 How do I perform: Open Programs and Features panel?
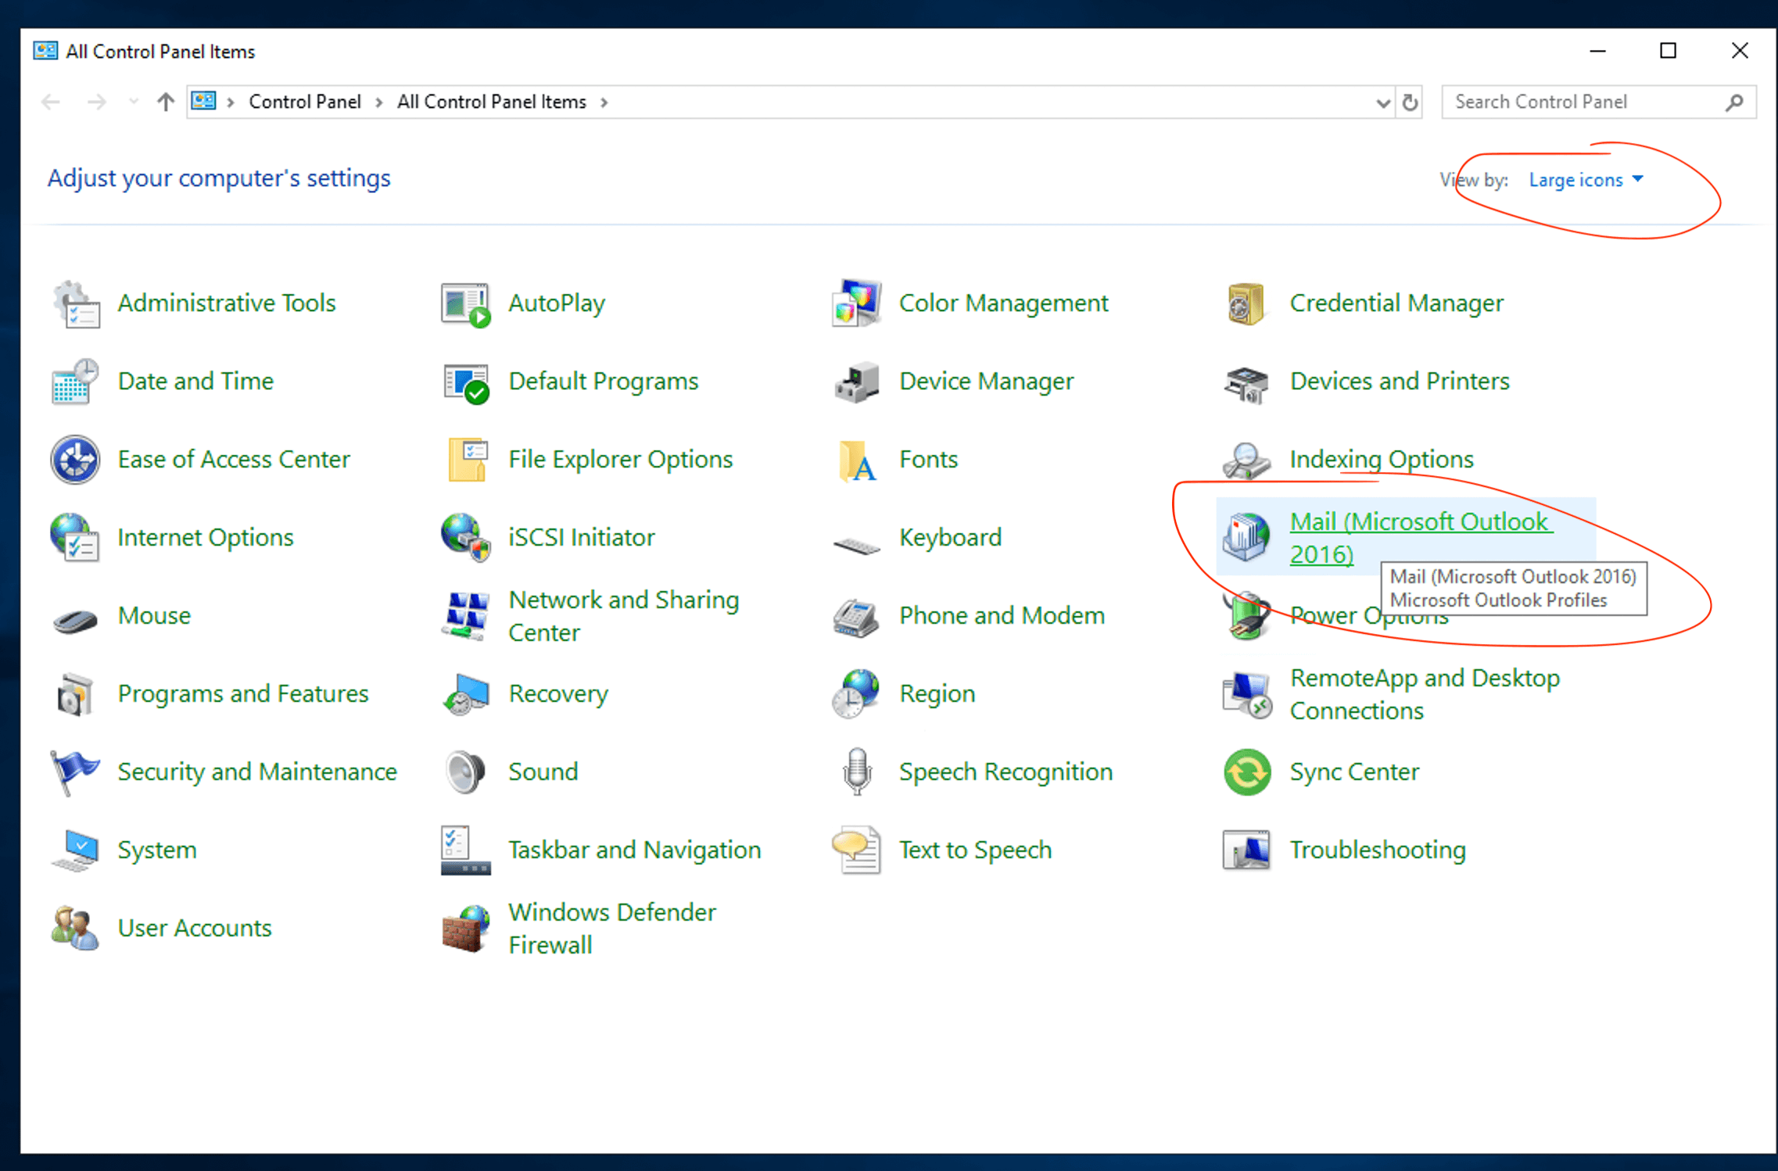pyautogui.click(x=242, y=693)
